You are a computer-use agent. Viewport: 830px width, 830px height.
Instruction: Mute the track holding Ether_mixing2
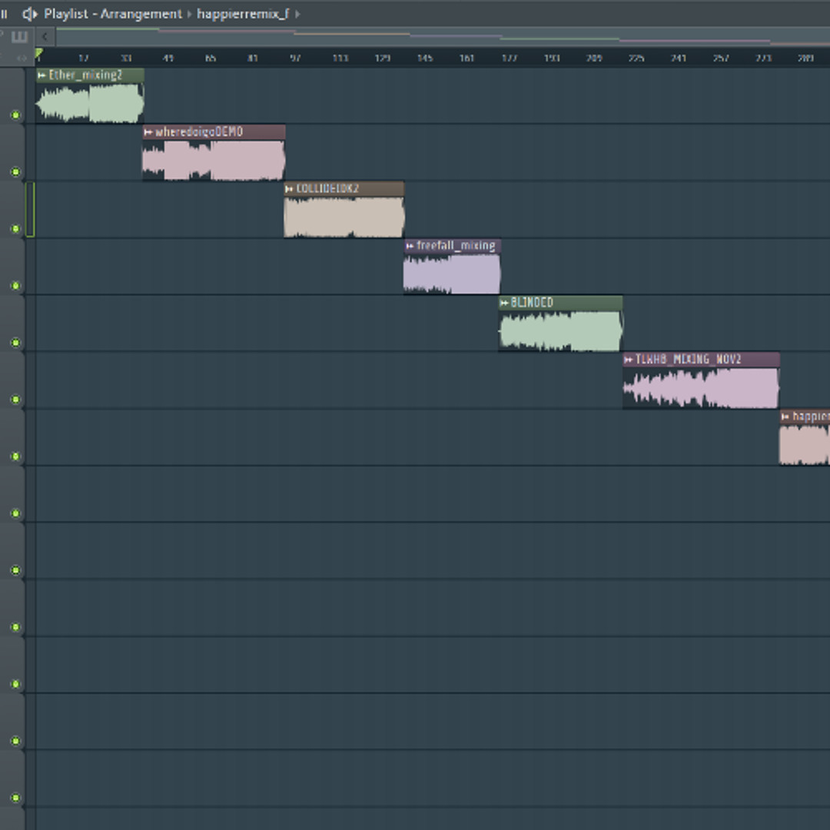click(x=16, y=115)
